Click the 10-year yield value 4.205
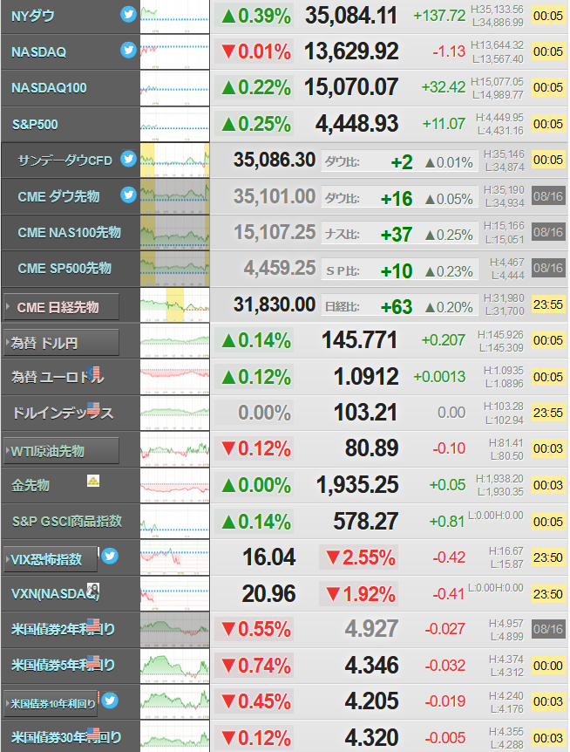Viewport: 570px width, 752px height. pyautogui.click(x=371, y=701)
